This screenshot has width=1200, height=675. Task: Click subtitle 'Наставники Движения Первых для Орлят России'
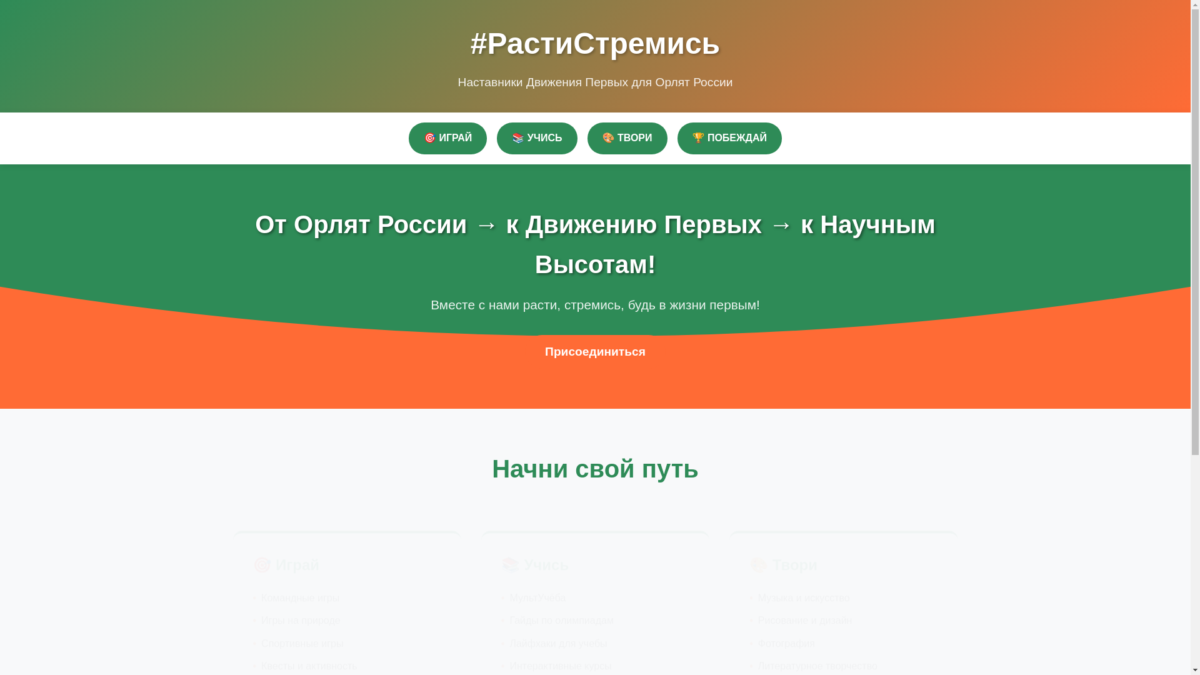pos(595,82)
